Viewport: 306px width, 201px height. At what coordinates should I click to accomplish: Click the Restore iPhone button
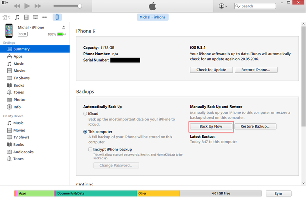tap(256, 70)
